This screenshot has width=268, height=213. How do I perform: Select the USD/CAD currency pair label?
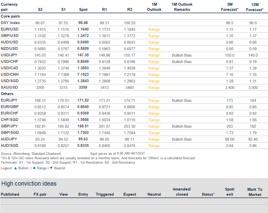click(9, 68)
